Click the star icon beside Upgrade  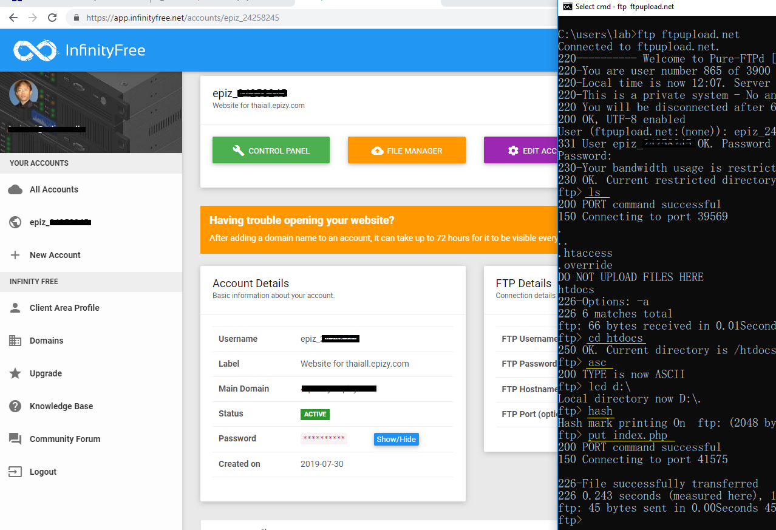pos(15,373)
